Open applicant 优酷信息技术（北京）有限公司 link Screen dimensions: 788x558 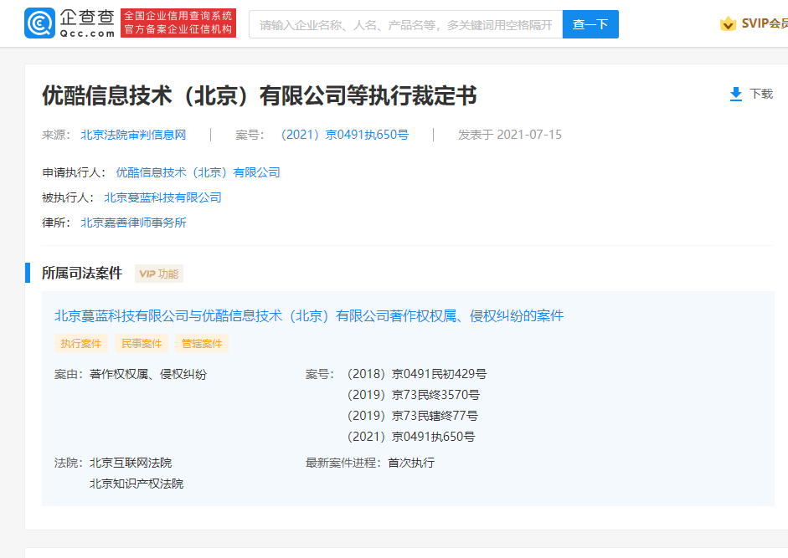198,172
